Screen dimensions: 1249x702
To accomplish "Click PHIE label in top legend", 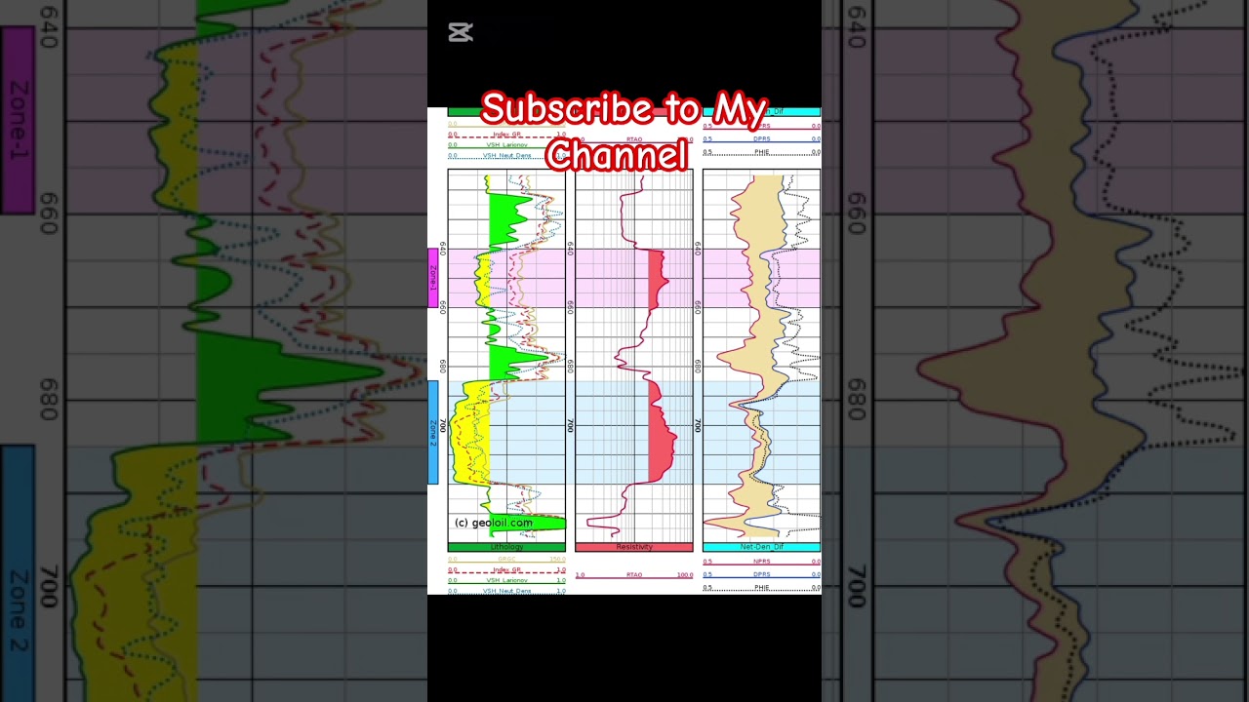I will pos(762,151).
